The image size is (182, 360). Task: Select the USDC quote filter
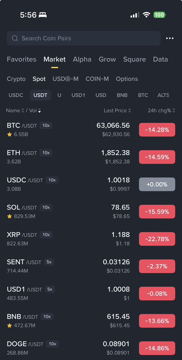click(x=16, y=95)
